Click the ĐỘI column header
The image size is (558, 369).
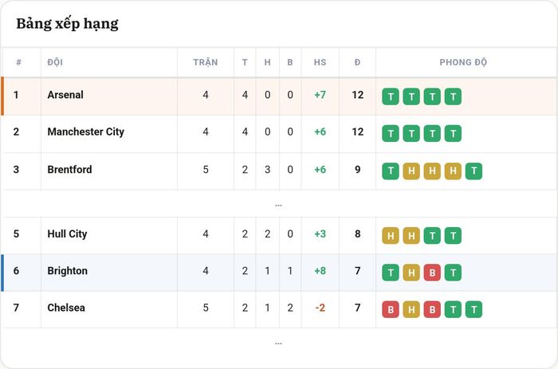pos(55,62)
